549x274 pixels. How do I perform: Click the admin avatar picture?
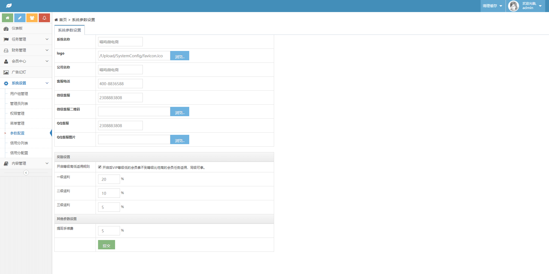pos(513,6)
